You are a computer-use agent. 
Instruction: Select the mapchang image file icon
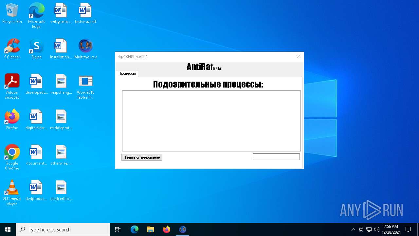coord(61,84)
